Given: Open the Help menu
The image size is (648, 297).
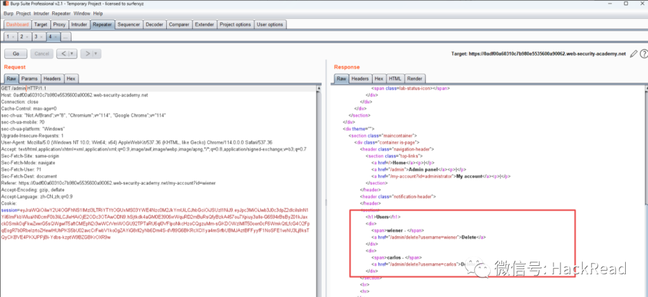Looking at the screenshot, I should click(98, 14).
